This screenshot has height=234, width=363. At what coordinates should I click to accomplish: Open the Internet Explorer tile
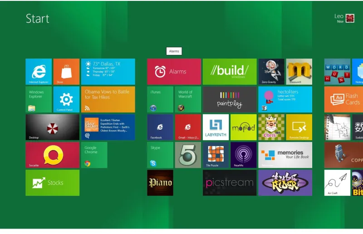coord(39,72)
